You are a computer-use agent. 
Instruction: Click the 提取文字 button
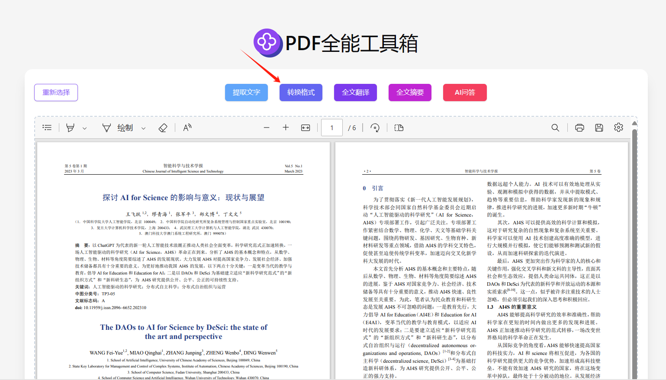click(246, 93)
